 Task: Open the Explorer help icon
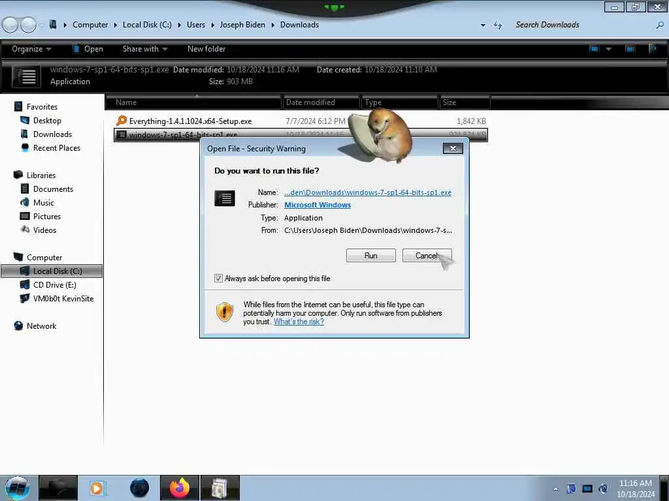(x=653, y=49)
